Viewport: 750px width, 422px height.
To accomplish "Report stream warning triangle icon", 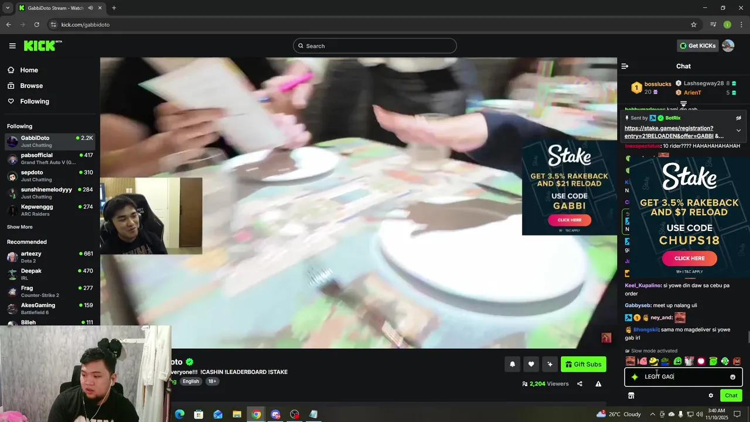I will click(598, 384).
